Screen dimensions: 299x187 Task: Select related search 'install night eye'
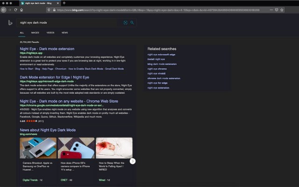[156, 59]
